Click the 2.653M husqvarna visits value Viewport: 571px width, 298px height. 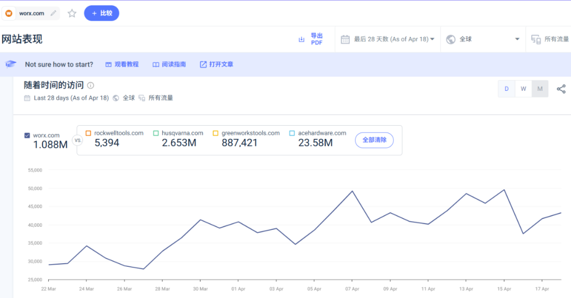[x=179, y=143]
